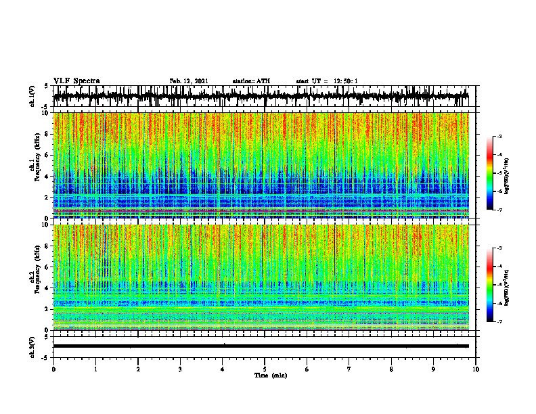Click the "-3" label on ch.1 colorbar
The width and height of the screenshot is (536, 414).
click(x=499, y=136)
